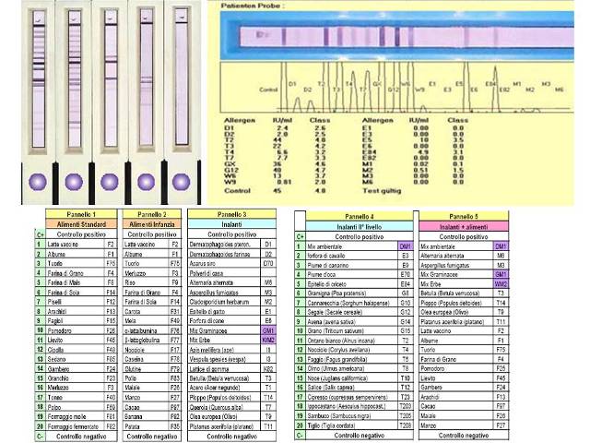The width and height of the screenshot is (590, 443).
Task: Select the fifth, nearly blank test strip
Action: click(182, 78)
